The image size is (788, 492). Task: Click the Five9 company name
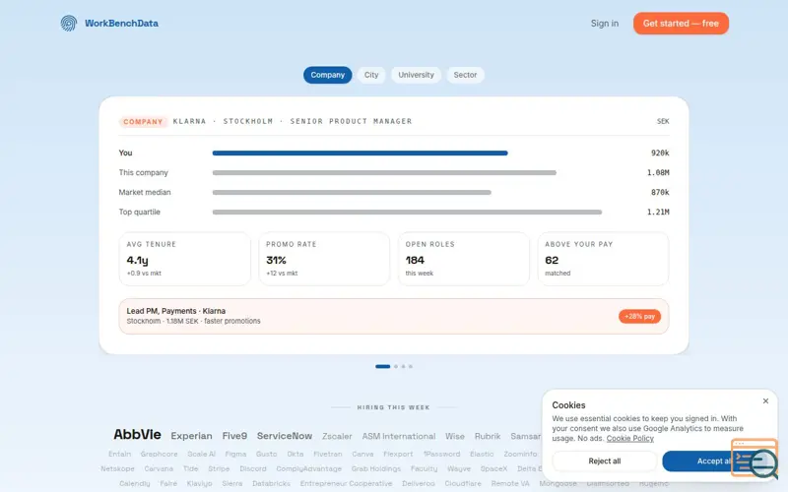(x=234, y=436)
